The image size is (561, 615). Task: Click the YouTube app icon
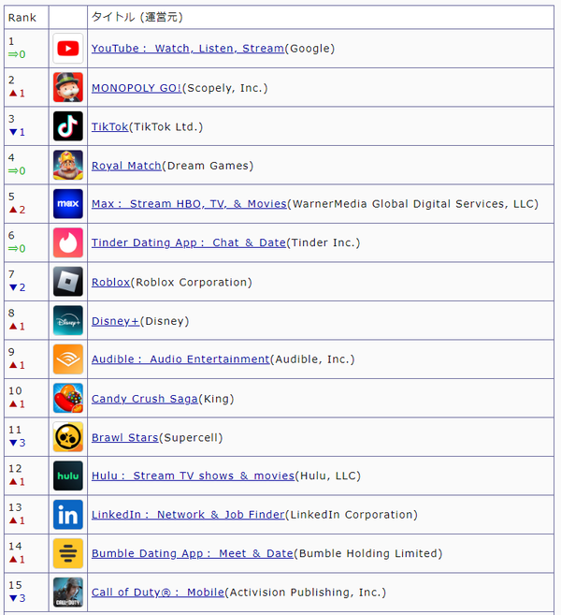tap(67, 49)
